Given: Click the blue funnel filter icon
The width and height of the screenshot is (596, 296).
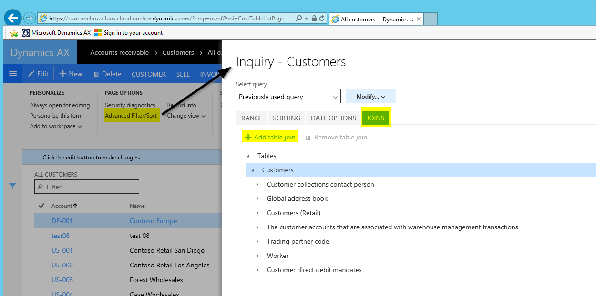Looking at the screenshot, I should [13, 187].
